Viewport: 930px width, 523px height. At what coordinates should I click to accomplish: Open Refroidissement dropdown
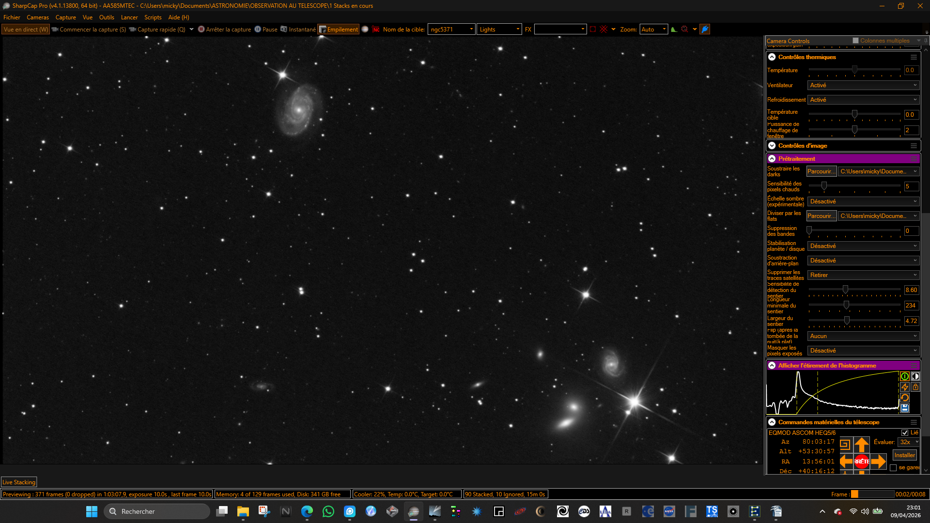coord(863,100)
